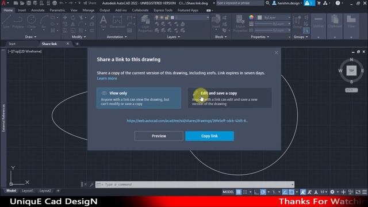Viewport: 368px width, 207px height.
Task: Toggle ortho mode in status bar
Action: point(256,192)
